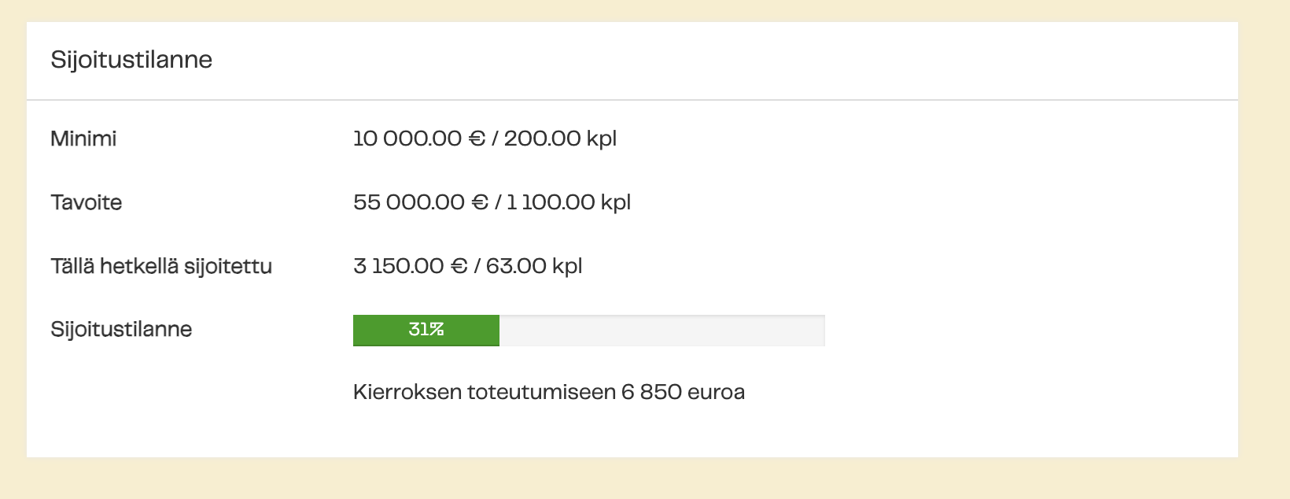Click the Sijoitustilanne label beside the progress bar

point(121,330)
